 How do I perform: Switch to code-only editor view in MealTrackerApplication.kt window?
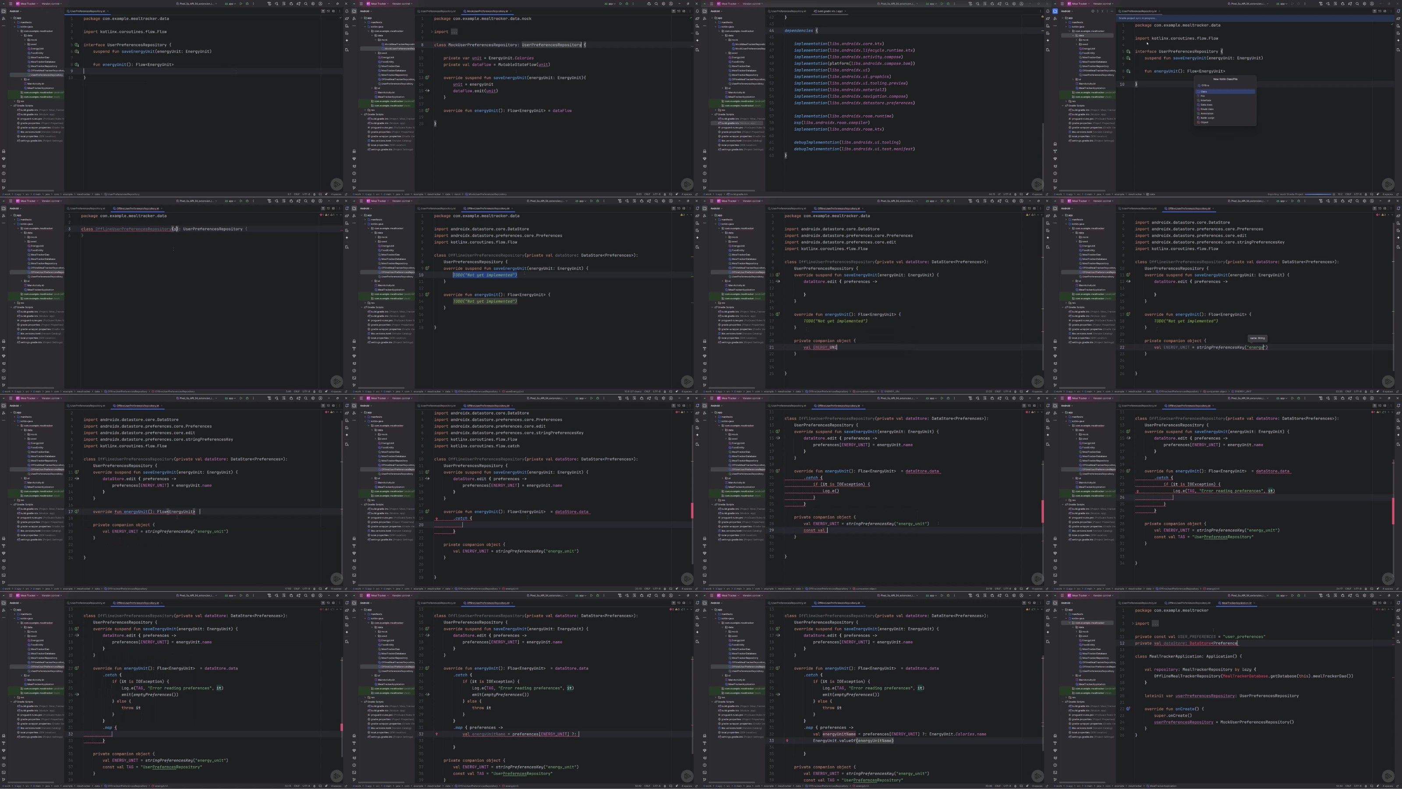click(x=1375, y=603)
